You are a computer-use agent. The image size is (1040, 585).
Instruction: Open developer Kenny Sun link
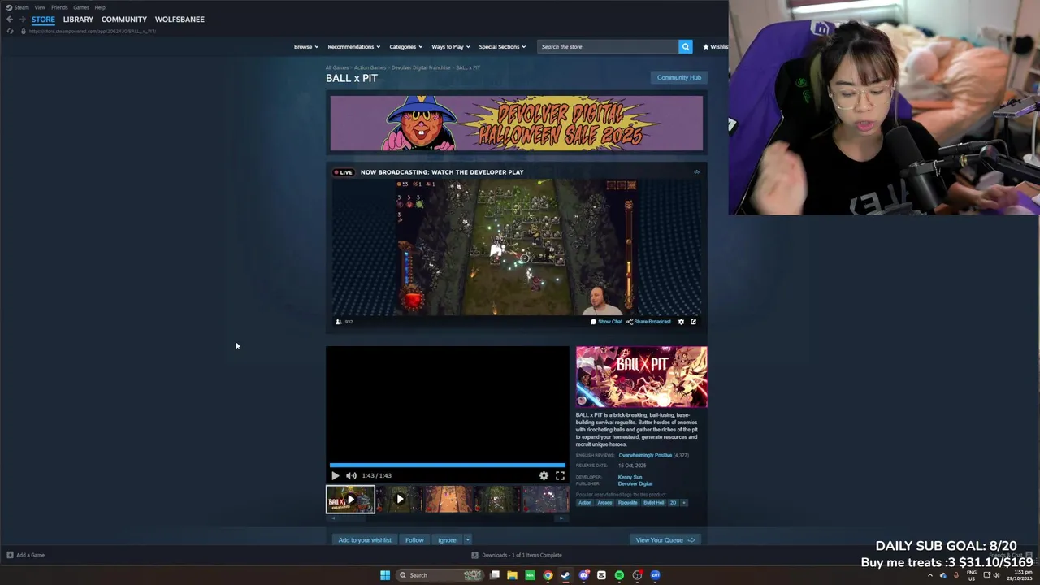[x=630, y=477]
